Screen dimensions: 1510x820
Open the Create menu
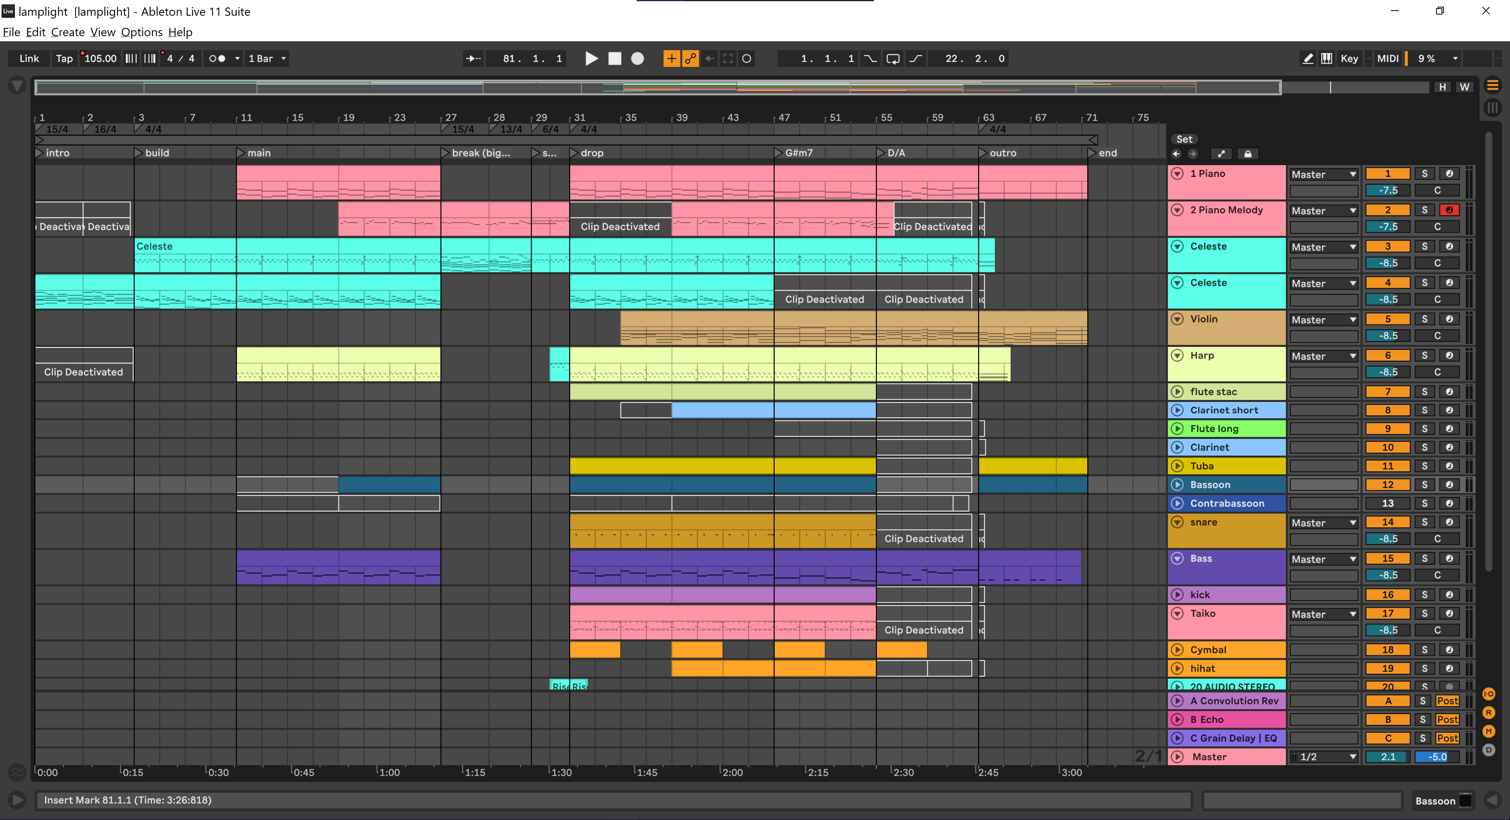pyautogui.click(x=67, y=32)
